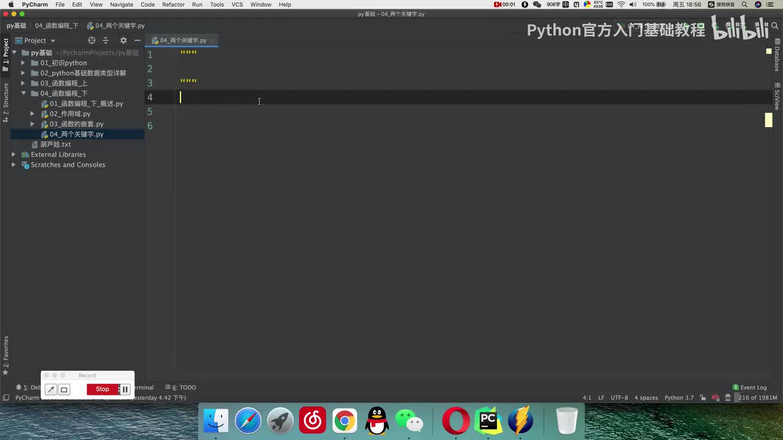783x440 pixels.
Task: Toggle tool window buttons via status bar corner icon
Action: [6, 398]
